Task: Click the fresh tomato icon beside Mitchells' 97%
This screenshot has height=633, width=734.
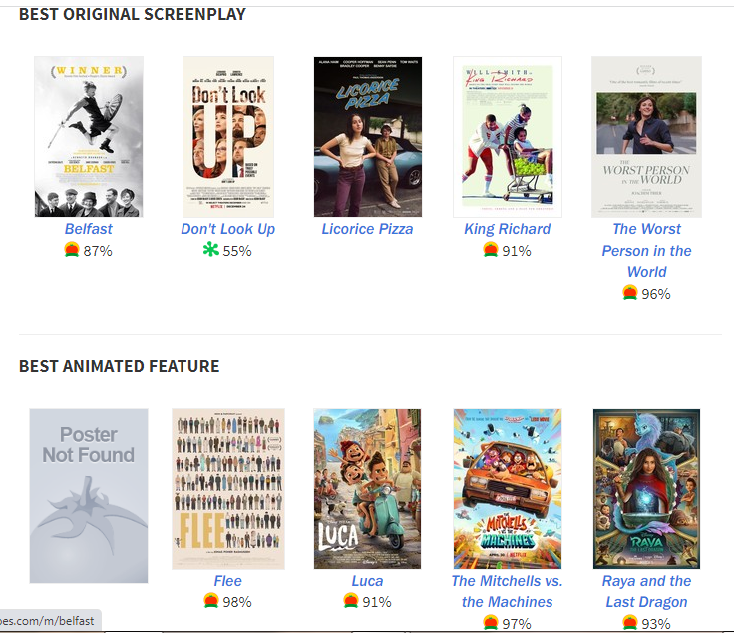Action: click(x=491, y=623)
